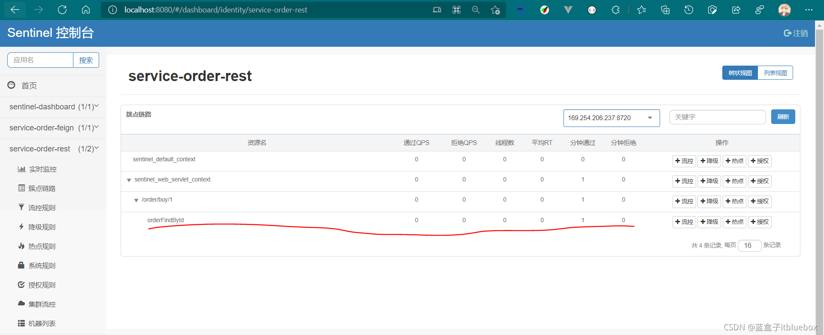Expand service-order-feign app in sidebar
Image resolution: width=824 pixels, height=335 pixels.
pos(53,128)
